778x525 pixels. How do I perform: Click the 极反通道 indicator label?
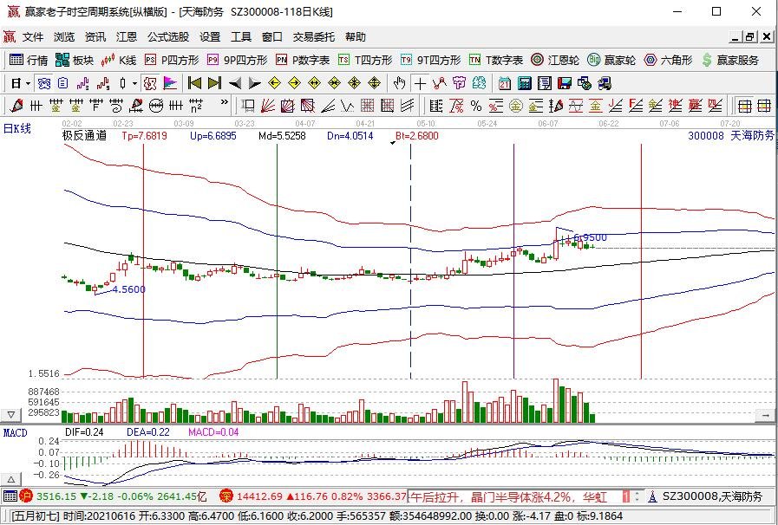[x=84, y=135]
